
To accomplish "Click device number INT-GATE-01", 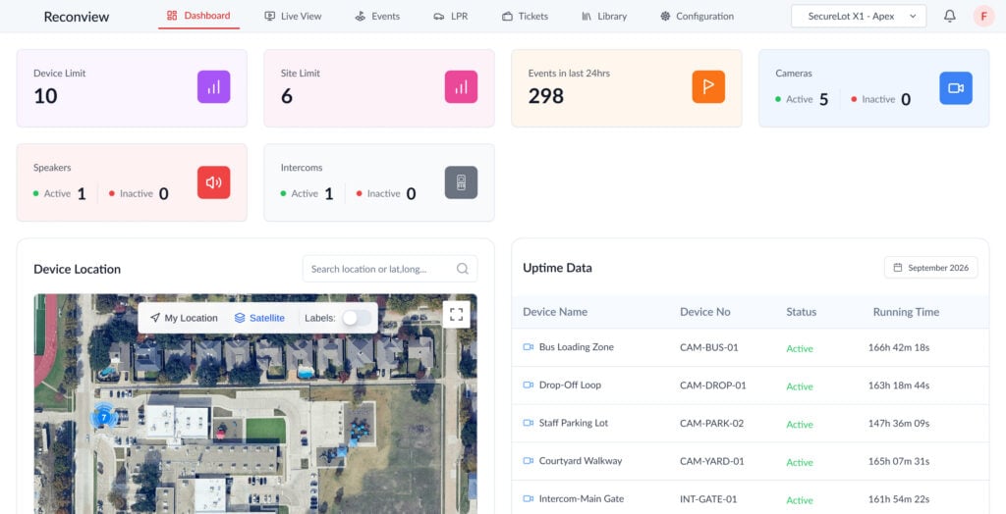I will point(708,499).
